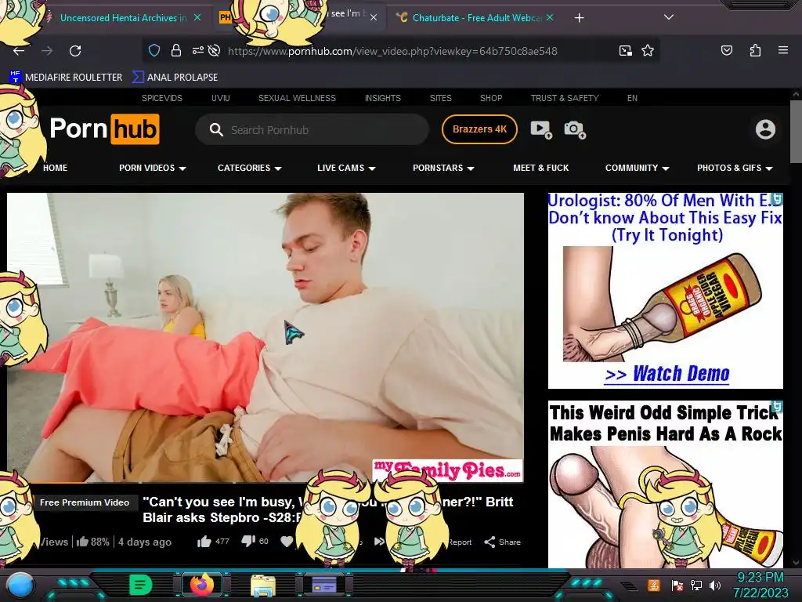Click the video progress bar
The height and width of the screenshot is (602, 802).
click(265, 482)
